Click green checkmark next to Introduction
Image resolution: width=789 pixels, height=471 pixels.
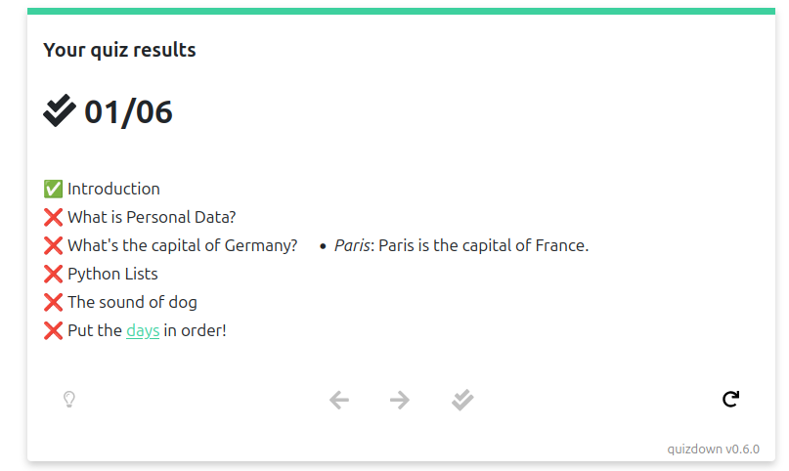pyautogui.click(x=53, y=189)
